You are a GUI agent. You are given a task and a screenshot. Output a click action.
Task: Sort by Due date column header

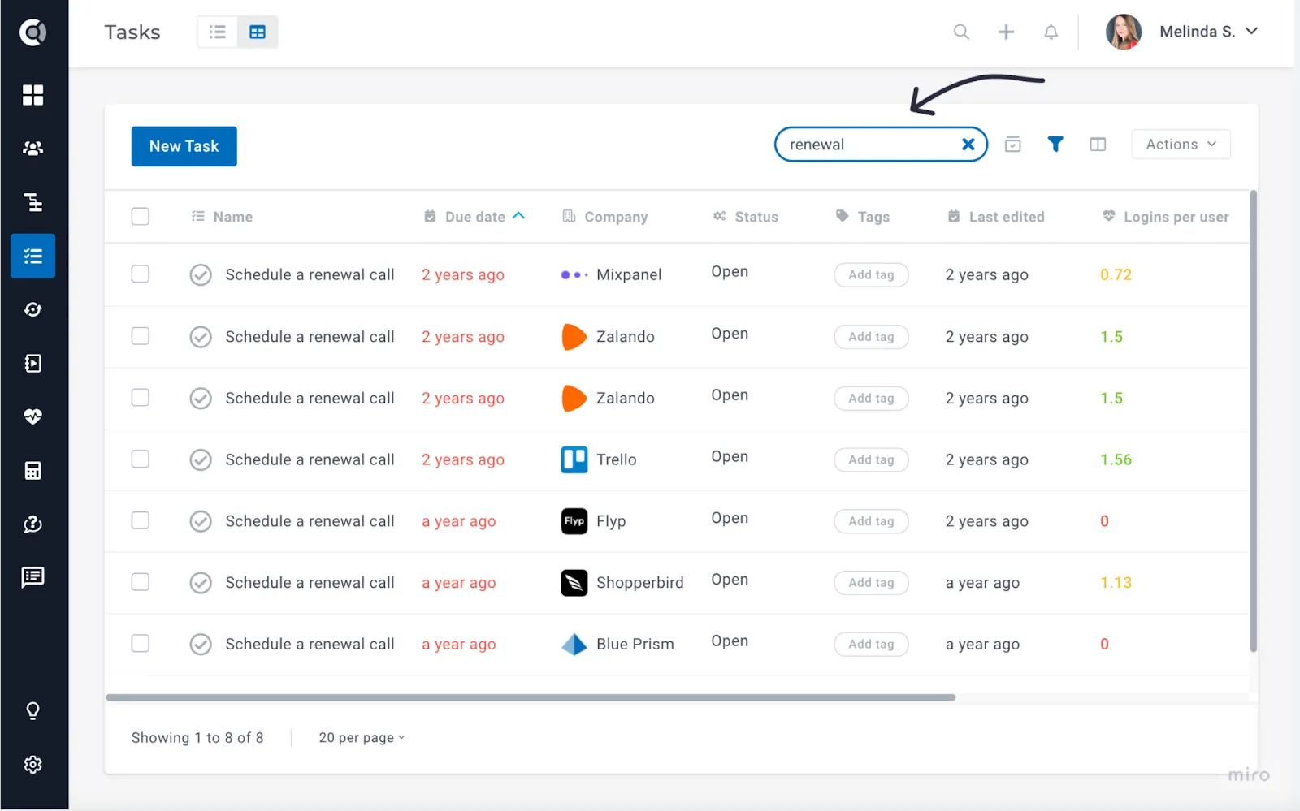pyautogui.click(x=474, y=217)
